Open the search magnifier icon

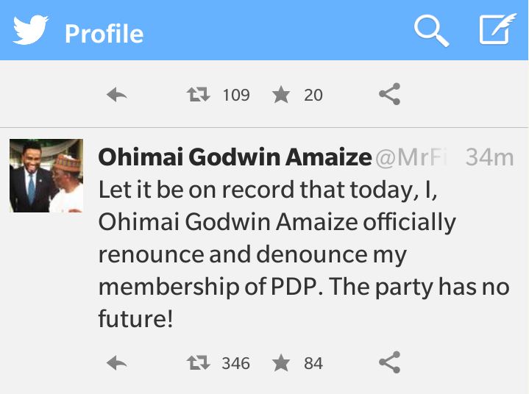coord(431,31)
